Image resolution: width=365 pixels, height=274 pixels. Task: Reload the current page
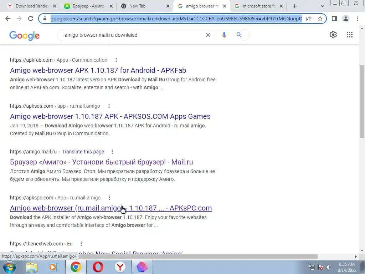(x=31, y=19)
